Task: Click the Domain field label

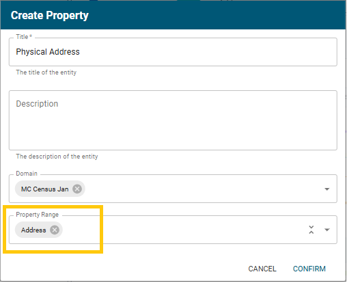Action: pos(27,174)
